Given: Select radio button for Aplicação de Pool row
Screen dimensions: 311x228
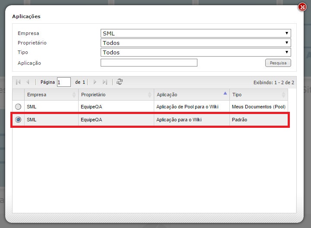Looking at the screenshot, I should (18, 107).
